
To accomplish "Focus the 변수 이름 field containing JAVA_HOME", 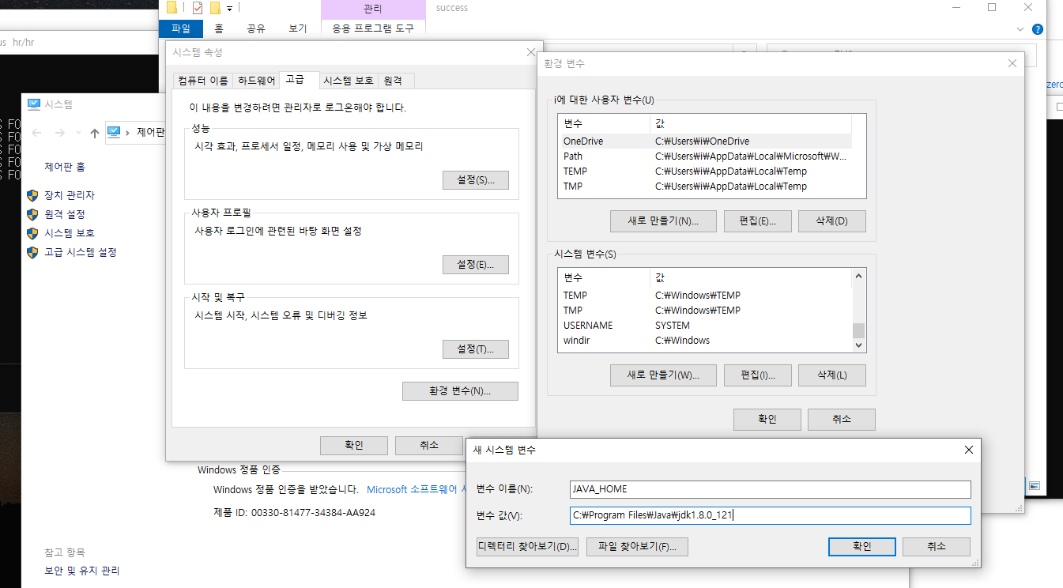I will 770,489.
